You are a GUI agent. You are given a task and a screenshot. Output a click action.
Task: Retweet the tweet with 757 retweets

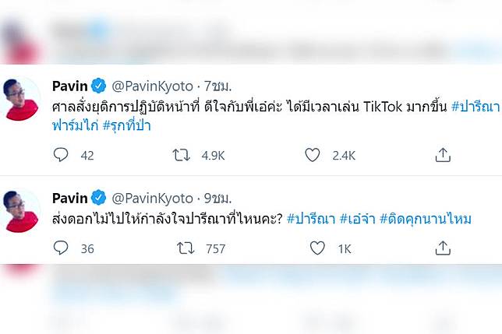(x=186, y=248)
